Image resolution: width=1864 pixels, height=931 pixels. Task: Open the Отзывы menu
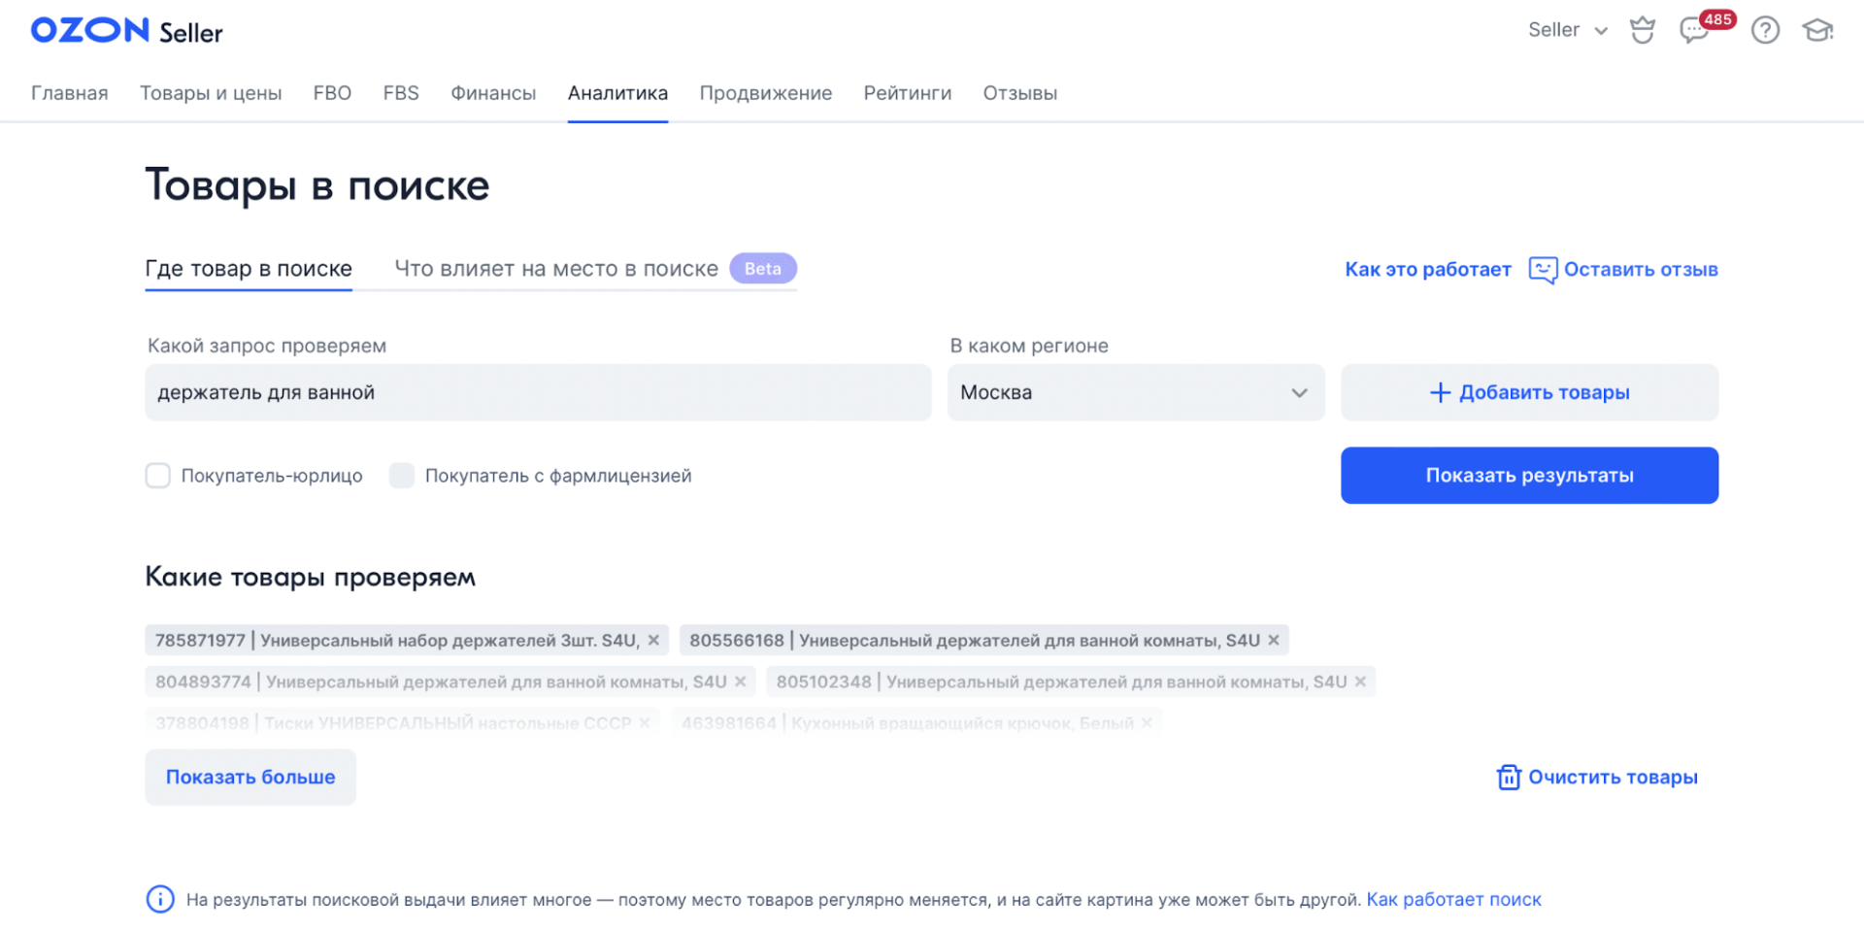coord(1020,93)
